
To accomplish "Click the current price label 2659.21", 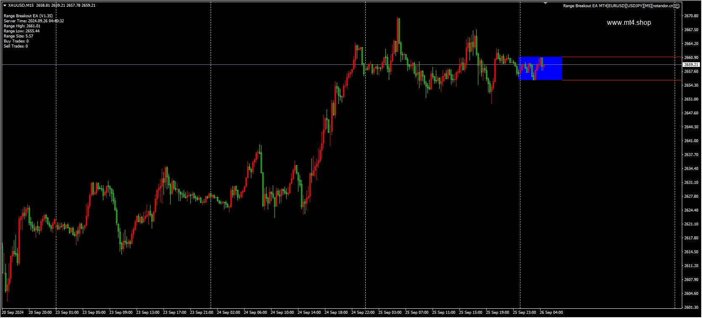I will point(691,65).
